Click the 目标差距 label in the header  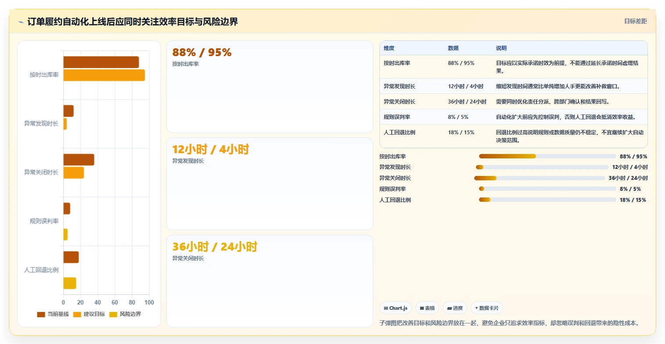[x=636, y=21]
